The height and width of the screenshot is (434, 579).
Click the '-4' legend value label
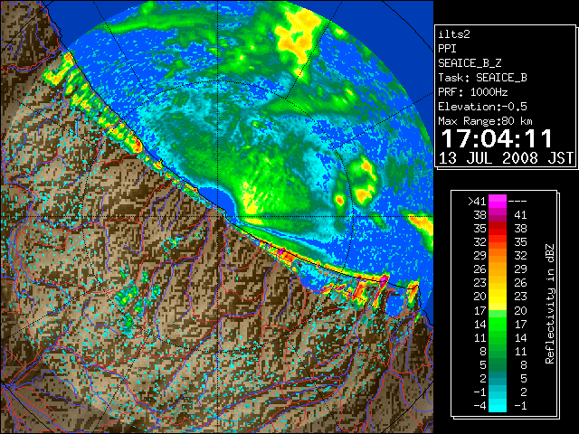[x=479, y=405]
